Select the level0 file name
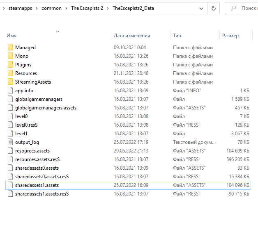This screenshot has width=258, height=250. [21, 116]
